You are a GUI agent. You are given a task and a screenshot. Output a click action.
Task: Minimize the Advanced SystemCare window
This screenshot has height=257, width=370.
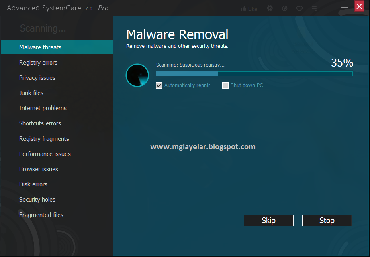345,8
